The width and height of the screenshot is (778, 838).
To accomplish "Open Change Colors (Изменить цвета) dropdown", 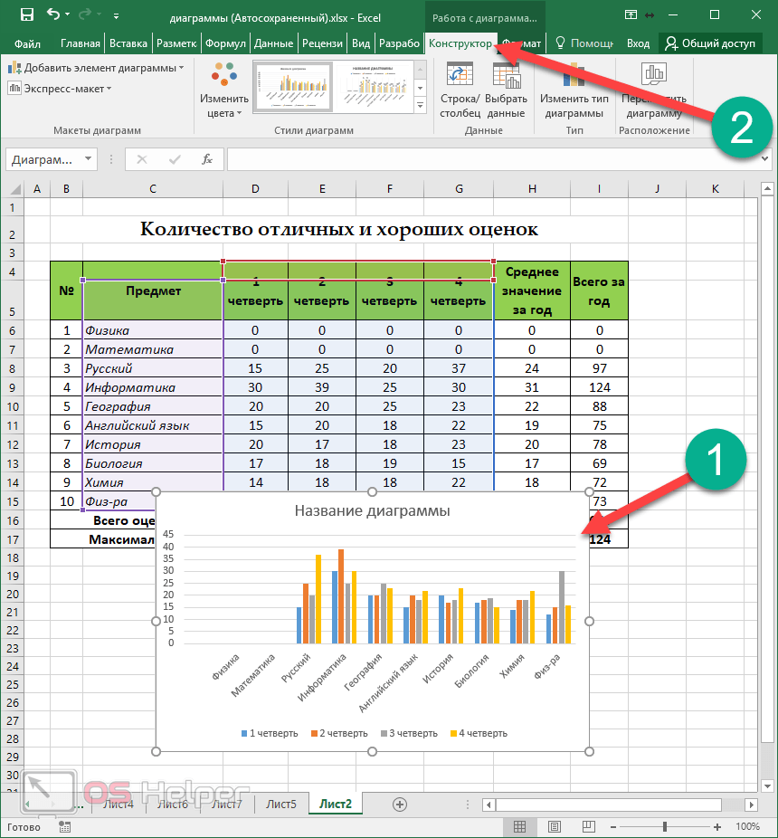I will (x=223, y=90).
